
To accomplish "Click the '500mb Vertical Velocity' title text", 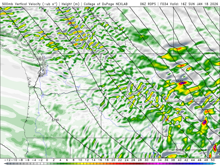I will [x=21, y=4].
